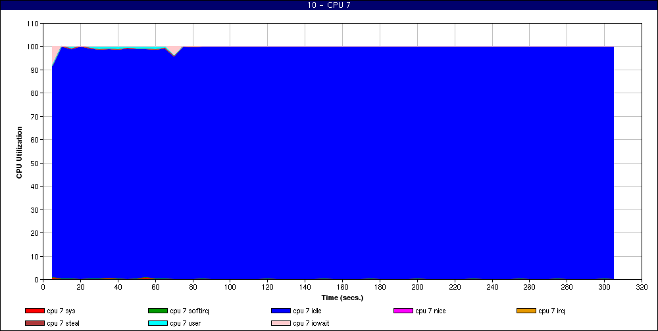Viewport: 658px width, 331px height.
Task: Click the 'CPU Utilization' axis label
Action: pyautogui.click(x=19, y=152)
